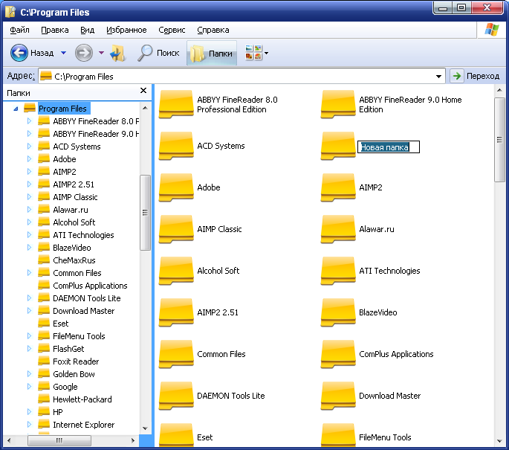Viewport: 509px width, 450px height.
Task: Click the Forward arrow toolbar icon
Action: 83,53
